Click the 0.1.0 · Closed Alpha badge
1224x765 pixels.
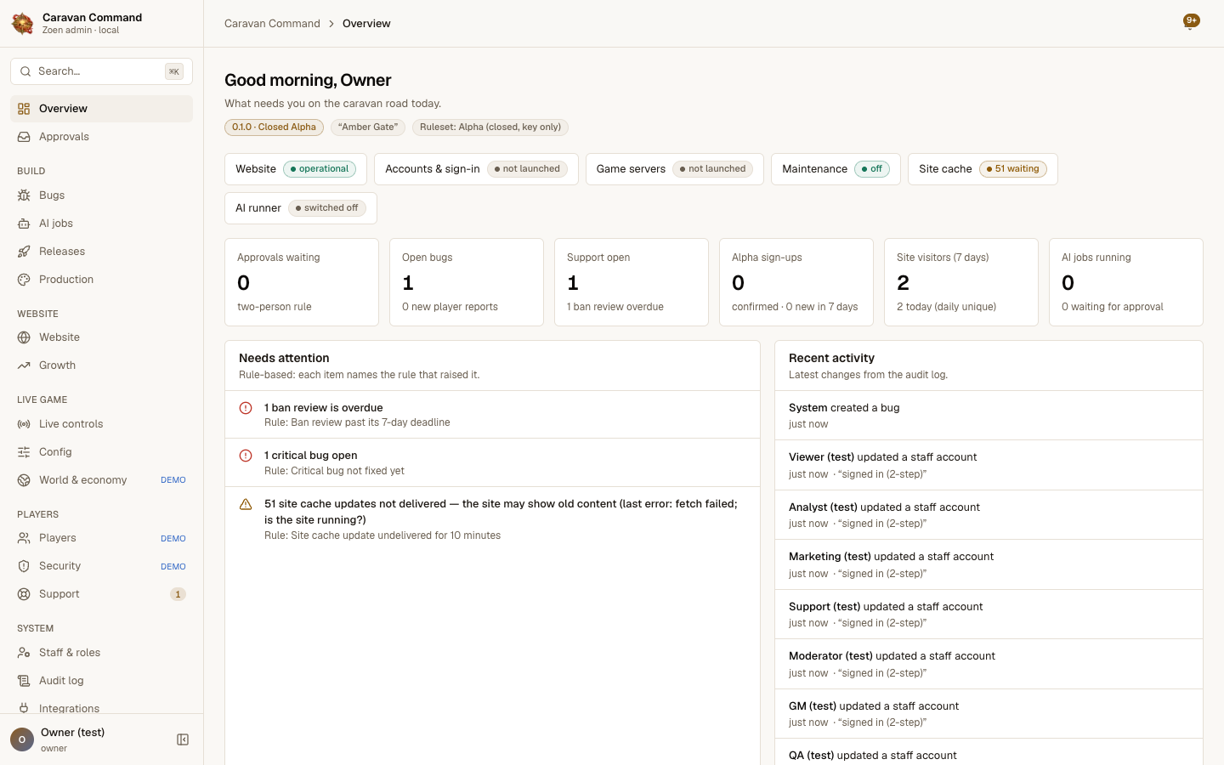pyautogui.click(x=274, y=127)
